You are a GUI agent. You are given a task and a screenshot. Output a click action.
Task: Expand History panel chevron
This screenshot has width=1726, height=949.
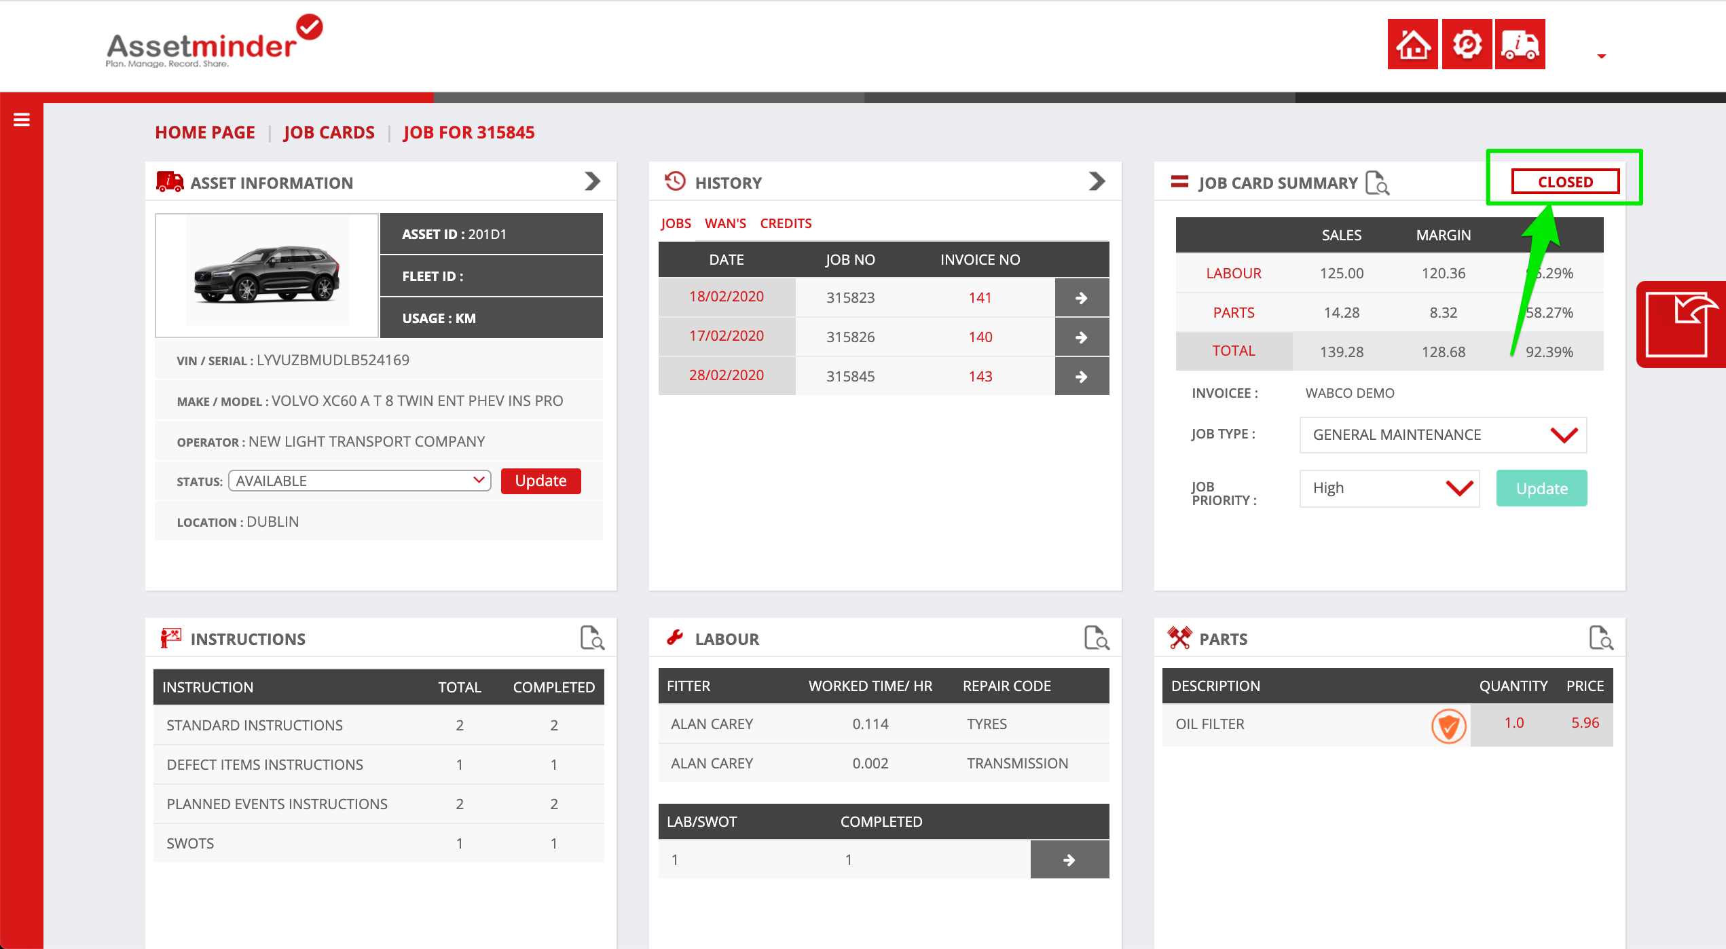(x=1097, y=181)
